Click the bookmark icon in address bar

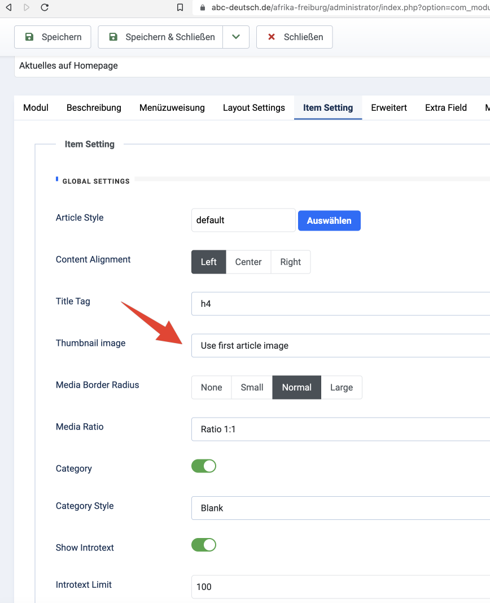[x=180, y=8]
